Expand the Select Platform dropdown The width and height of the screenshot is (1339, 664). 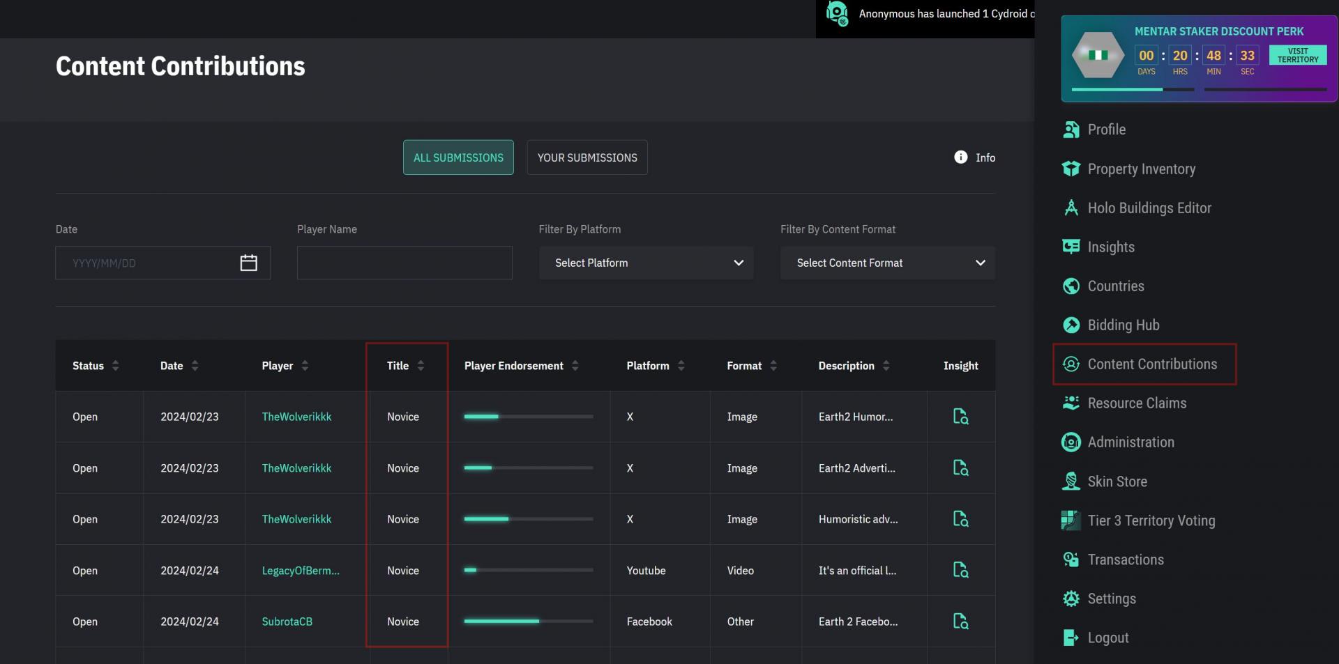tap(646, 263)
